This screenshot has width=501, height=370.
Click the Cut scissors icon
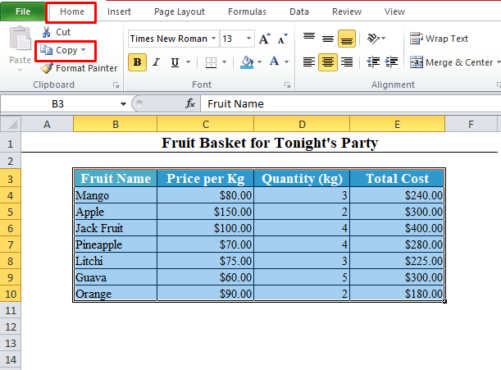pyautogui.click(x=47, y=32)
